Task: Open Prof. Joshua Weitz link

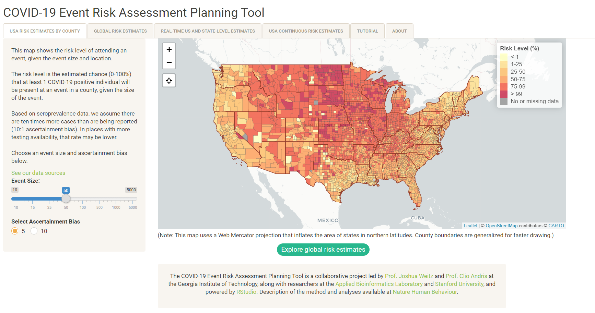Action: (409, 276)
